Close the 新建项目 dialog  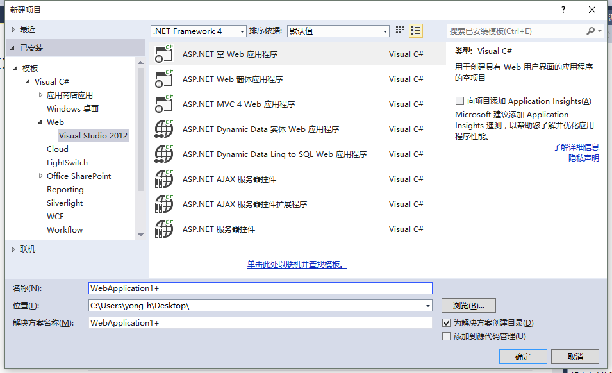point(592,10)
